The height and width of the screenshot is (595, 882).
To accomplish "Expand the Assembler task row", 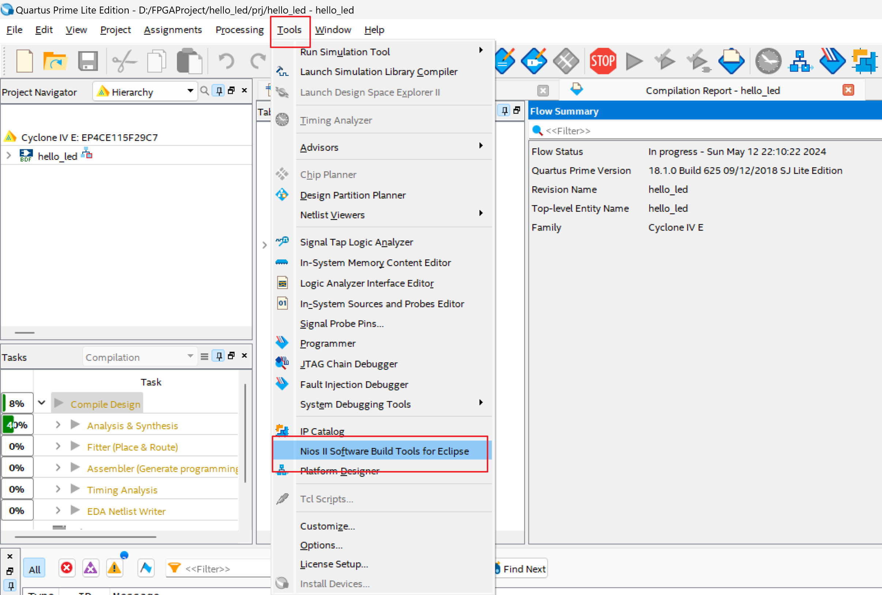I will click(58, 467).
